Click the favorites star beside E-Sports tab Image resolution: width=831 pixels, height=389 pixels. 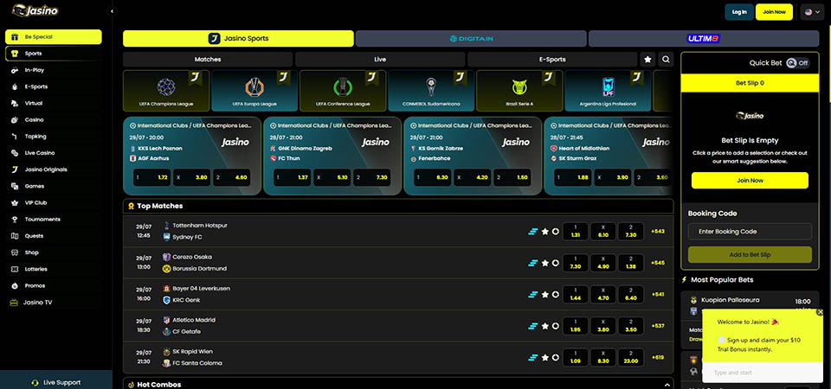point(647,60)
